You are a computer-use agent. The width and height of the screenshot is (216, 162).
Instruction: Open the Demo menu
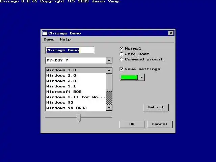pos(49,39)
